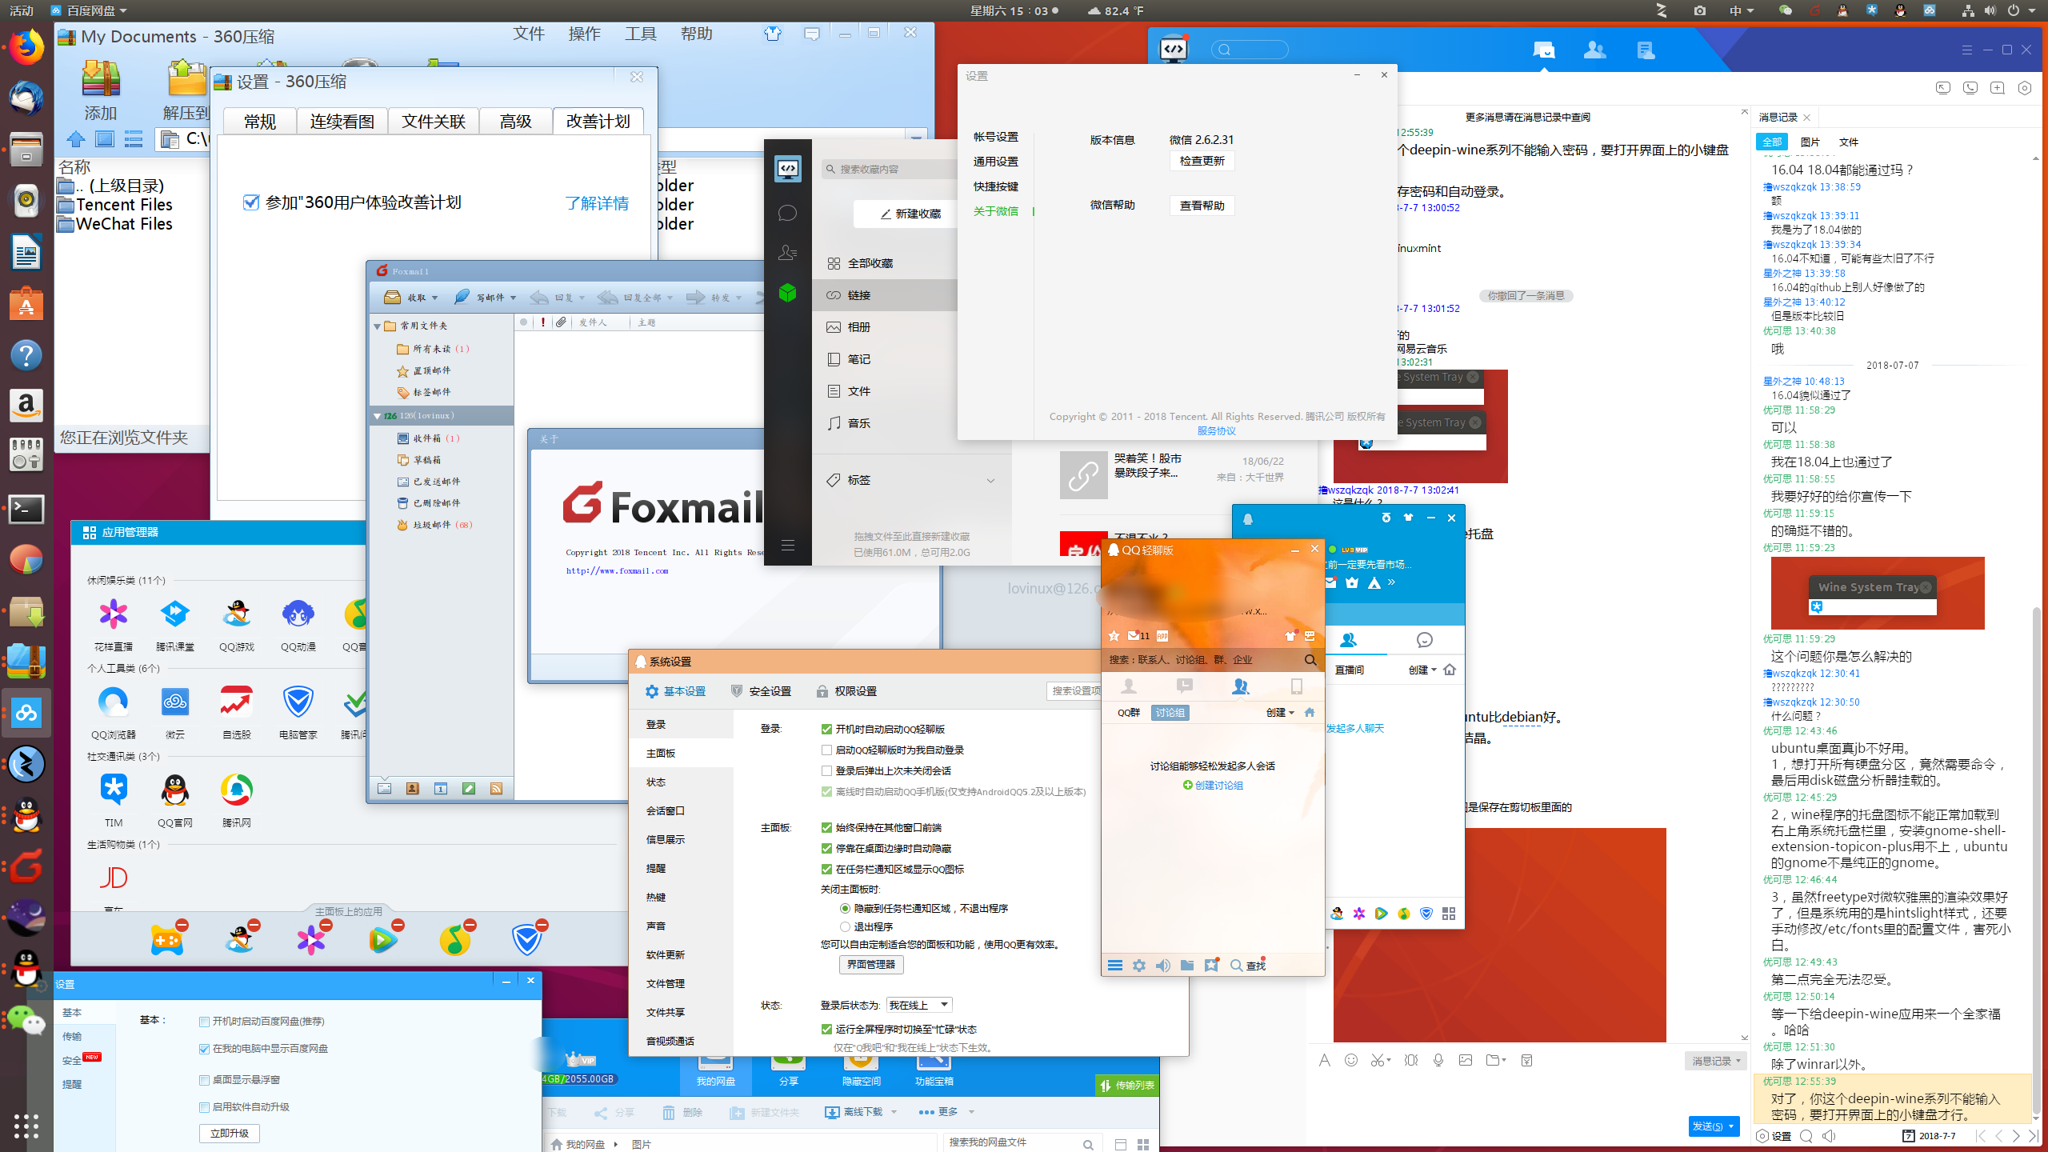2048x1152 pixels.
Task: Collapse the 常用文件夹 tree in Foxmail
Action: [377, 326]
